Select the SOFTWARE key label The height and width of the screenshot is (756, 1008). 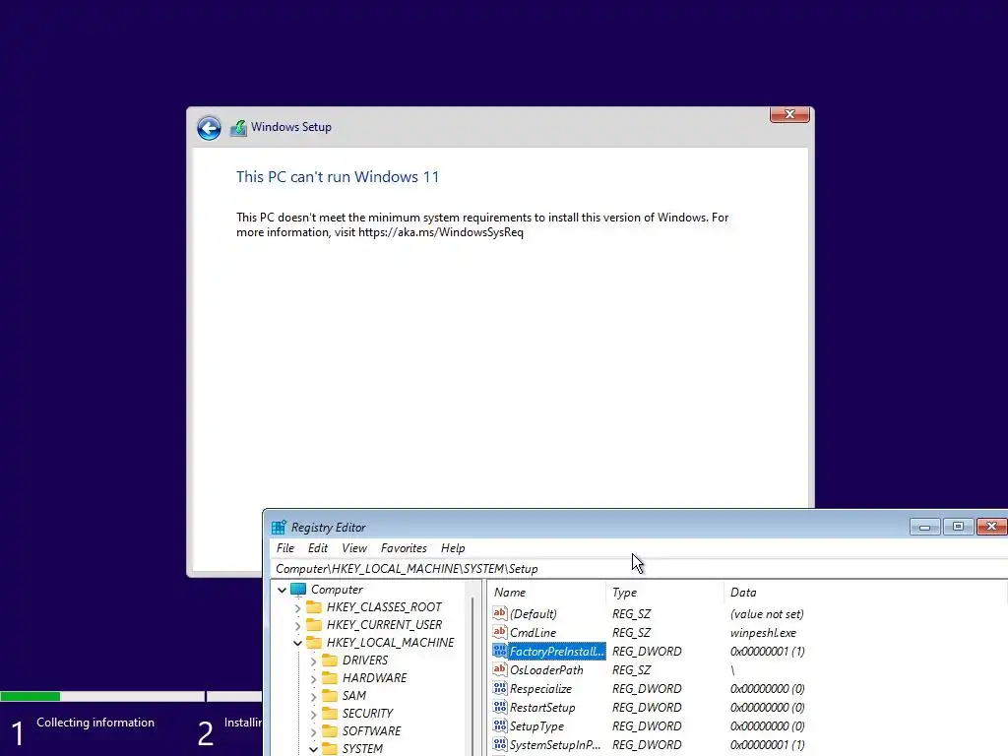371,731
